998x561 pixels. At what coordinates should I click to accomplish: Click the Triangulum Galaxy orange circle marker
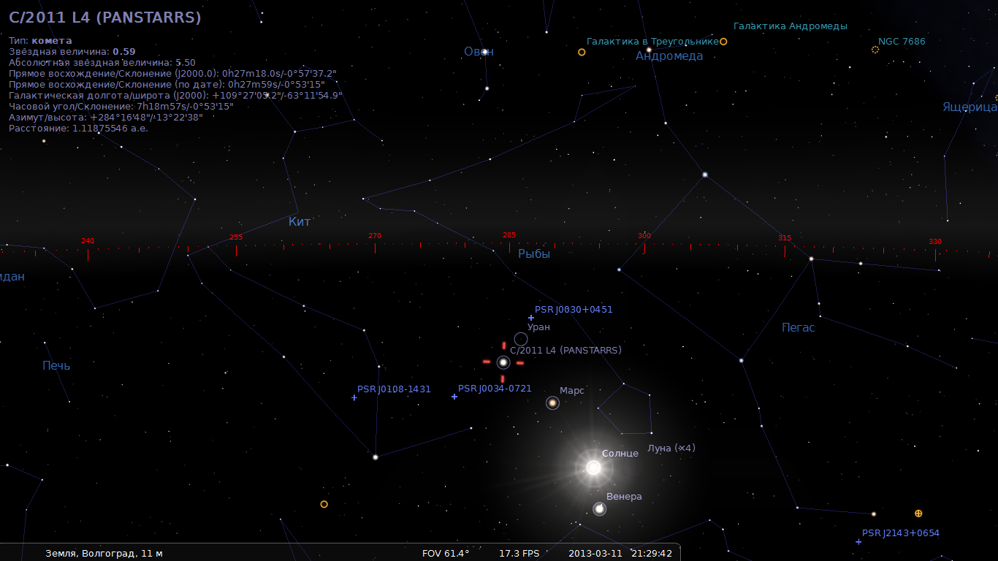(x=582, y=52)
